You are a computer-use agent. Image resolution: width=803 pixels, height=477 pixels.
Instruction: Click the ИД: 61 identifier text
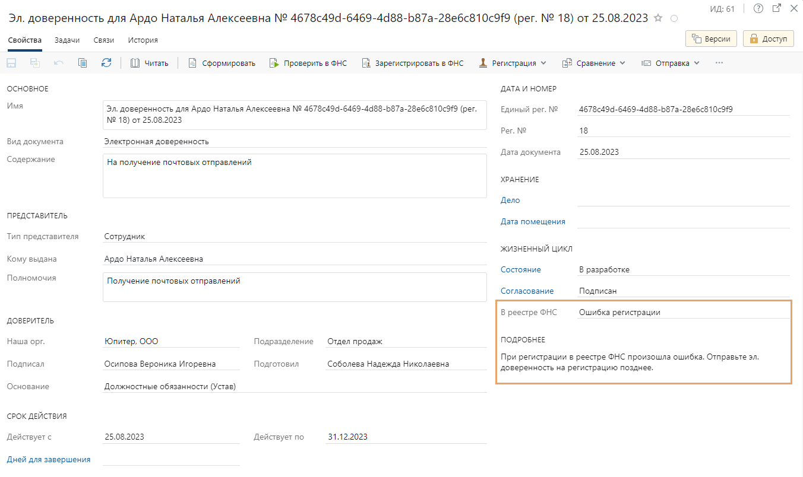[722, 9]
